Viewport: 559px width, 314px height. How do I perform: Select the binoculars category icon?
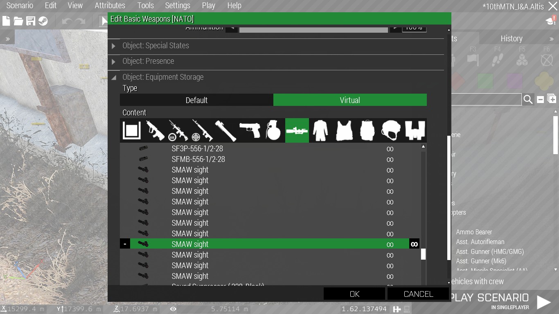tap(415, 130)
